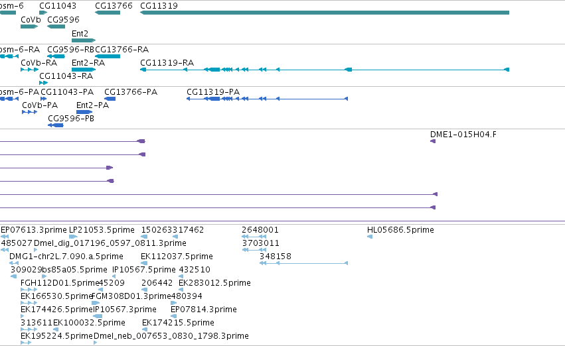This screenshot has height=346, width=565.
Task: Click the 432510 feature label
Action: pyautogui.click(x=195, y=270)
